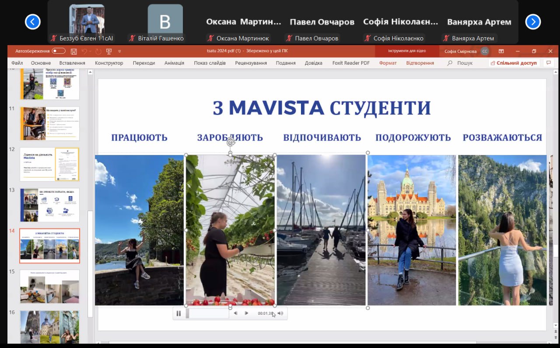Open the Показ слайдів tab
Viewport: 560px width, 348px height.
click(x=210, y=63)
